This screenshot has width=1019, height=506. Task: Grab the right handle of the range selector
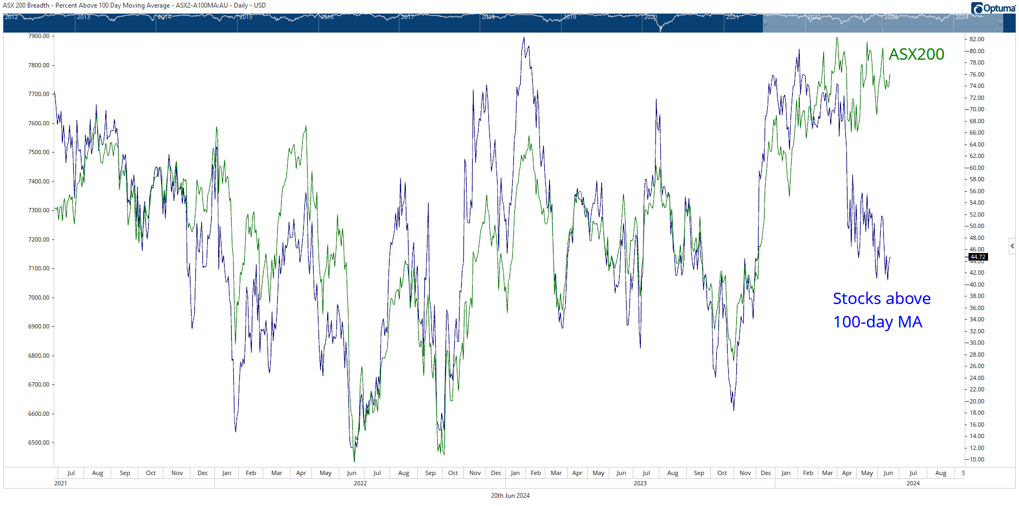[x=1001, y=23]
